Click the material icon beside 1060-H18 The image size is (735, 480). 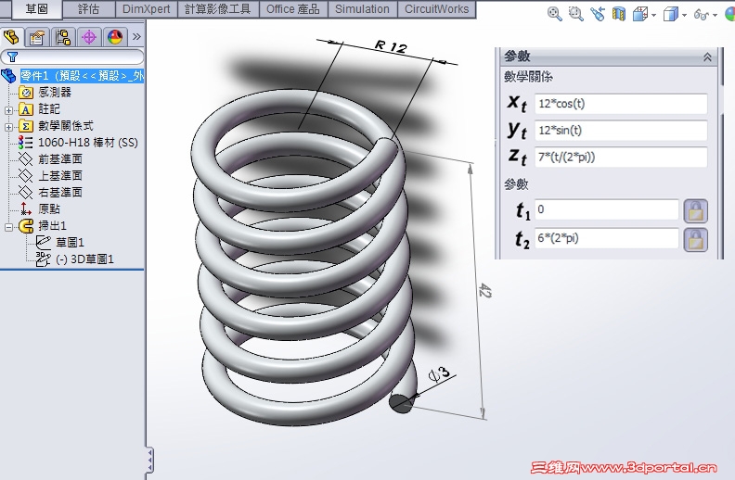pyautogui.click(x=26, y=143)
